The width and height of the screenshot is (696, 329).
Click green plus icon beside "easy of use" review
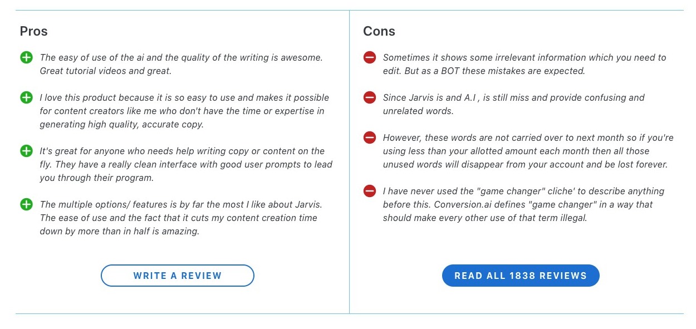click(x=26, y=57)
